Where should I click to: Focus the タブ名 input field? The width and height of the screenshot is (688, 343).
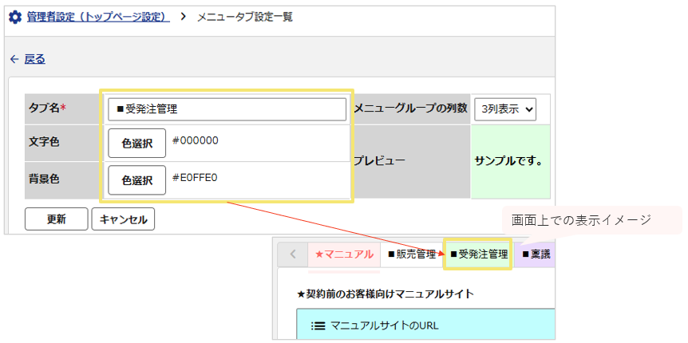pos(227,109)
